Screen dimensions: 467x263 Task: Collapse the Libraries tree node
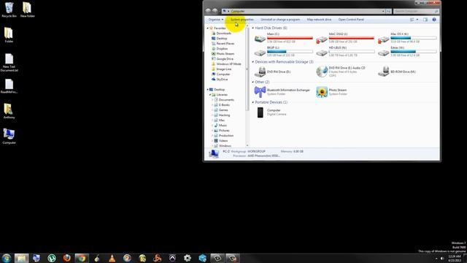(x=210, y=95)
